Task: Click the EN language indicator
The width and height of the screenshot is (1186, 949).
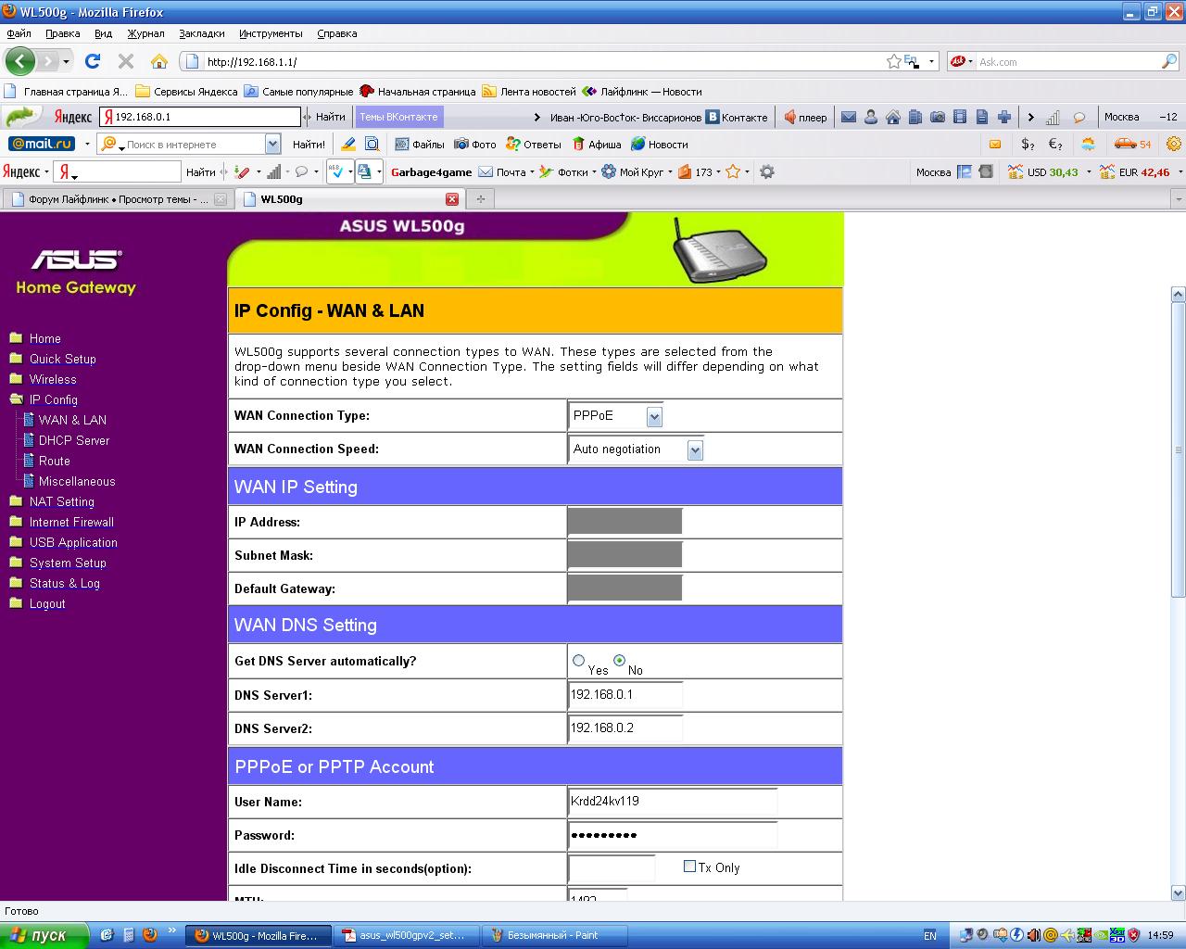Action: click(930, 935)
